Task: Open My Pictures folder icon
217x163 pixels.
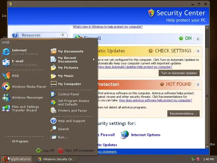Action: 53,68
